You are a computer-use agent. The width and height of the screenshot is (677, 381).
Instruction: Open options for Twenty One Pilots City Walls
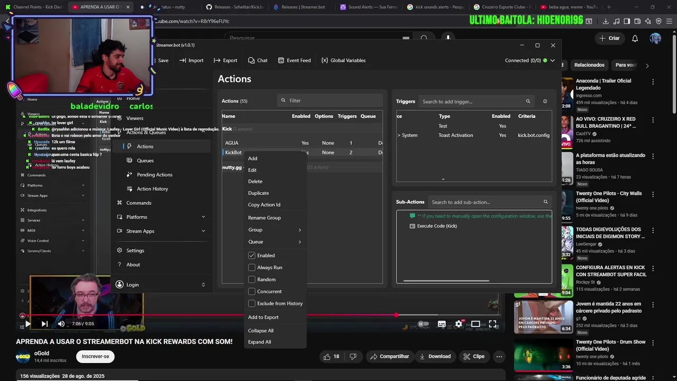pyautogui.click(x=653, y=194)
